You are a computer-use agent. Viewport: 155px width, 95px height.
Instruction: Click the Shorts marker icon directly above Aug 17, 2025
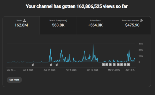click(51, 65)
